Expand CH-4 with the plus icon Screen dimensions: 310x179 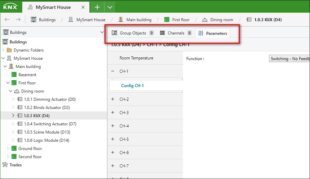tap(113, 126)
